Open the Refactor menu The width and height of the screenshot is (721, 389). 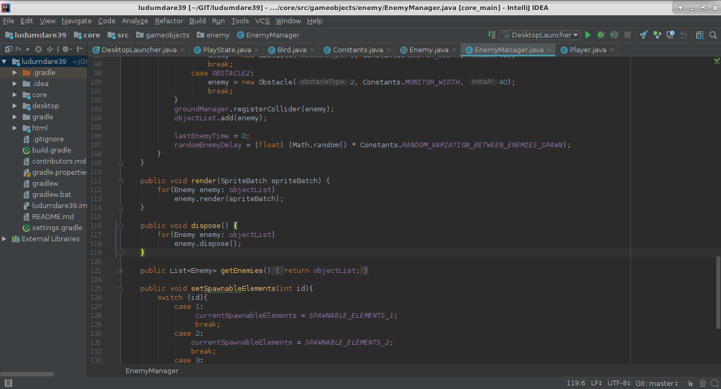169,21
